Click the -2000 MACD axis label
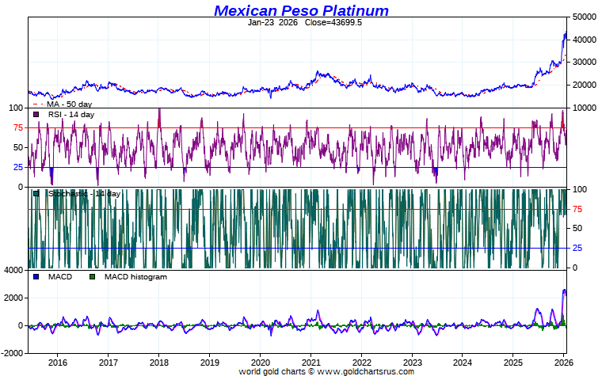 [13, 353]
